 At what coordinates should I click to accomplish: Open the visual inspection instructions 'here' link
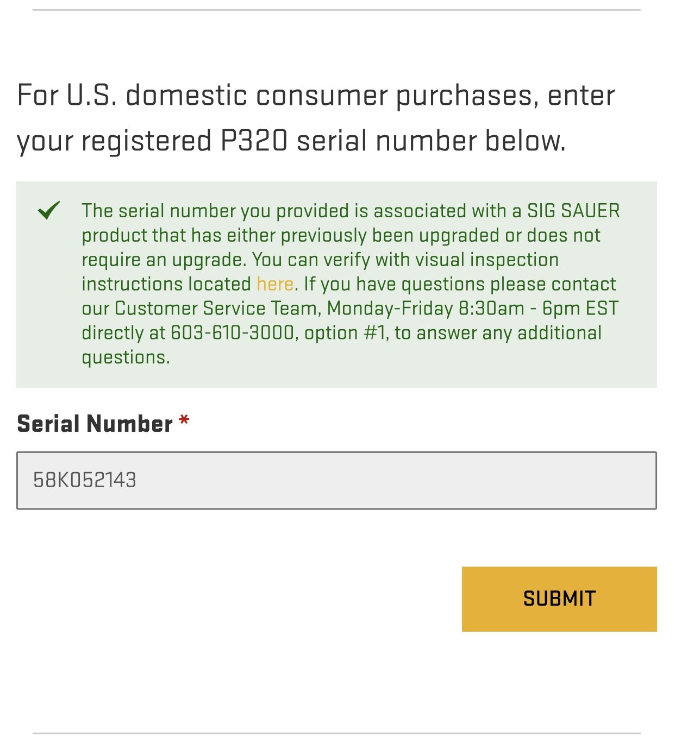coord(275,284)
